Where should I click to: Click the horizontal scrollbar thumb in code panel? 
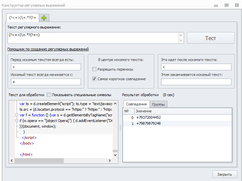[x=39, y=161]
